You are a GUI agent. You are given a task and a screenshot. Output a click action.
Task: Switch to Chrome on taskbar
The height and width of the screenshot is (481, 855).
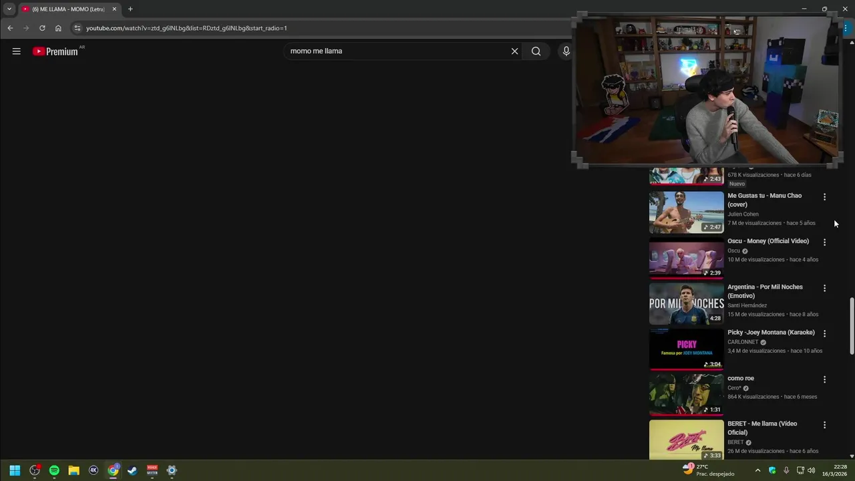[x=113, y=470]
